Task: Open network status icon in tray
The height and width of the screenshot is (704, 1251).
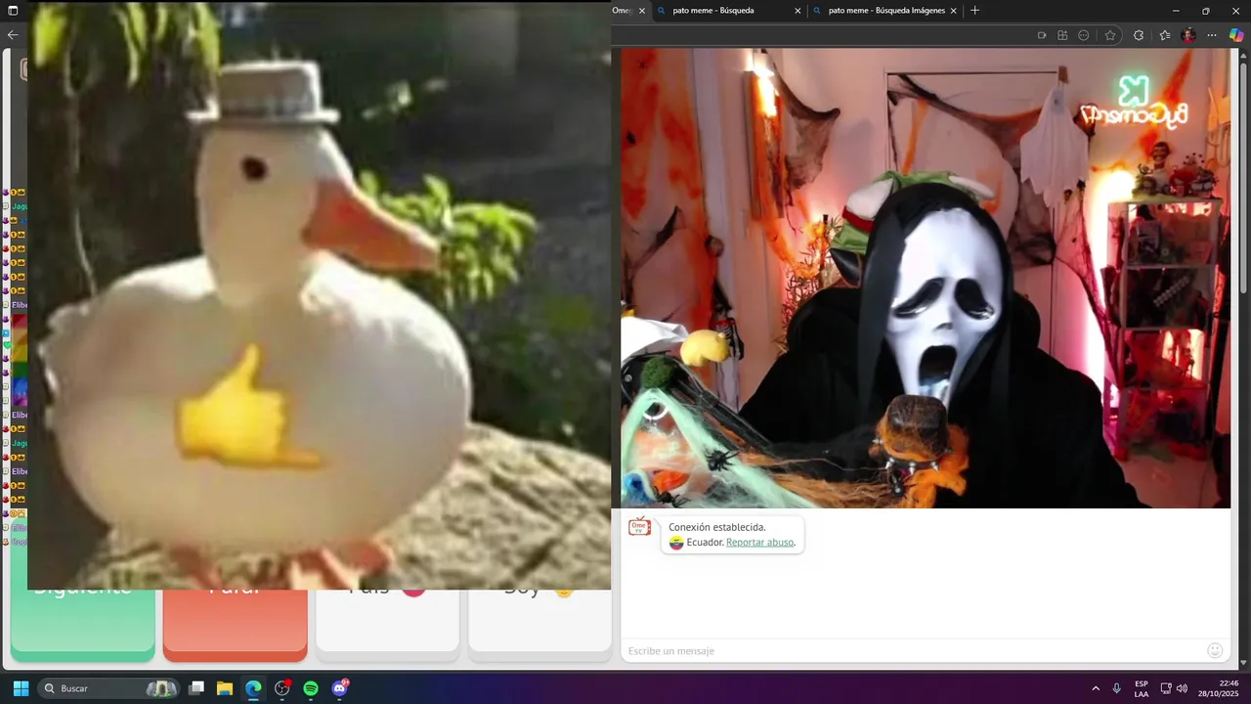Action: point(1166,688)
